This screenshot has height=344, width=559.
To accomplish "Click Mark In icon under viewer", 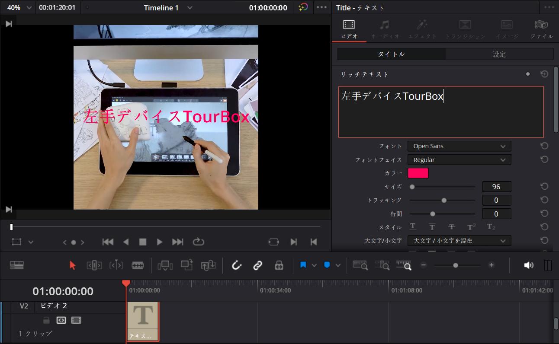I will point(294,242).
